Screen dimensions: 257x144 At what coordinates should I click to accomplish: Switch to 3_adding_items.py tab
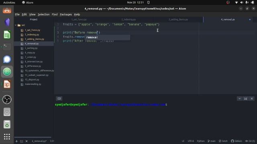178,20
